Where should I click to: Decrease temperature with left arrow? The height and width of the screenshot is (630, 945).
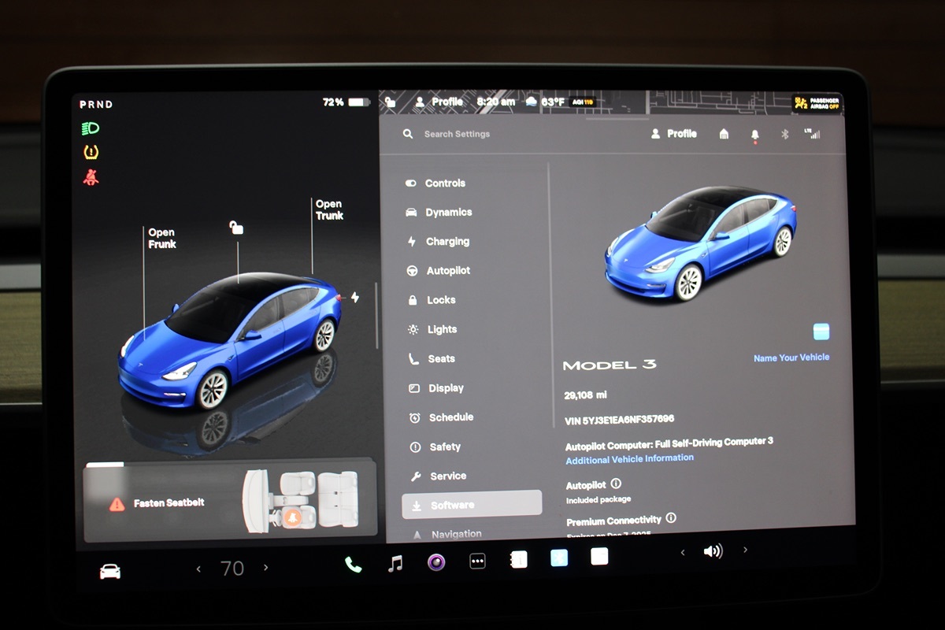click(x=198, y=569)
